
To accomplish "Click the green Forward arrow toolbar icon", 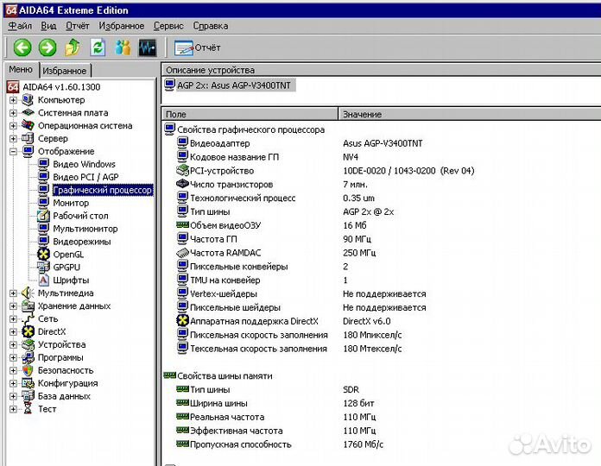I will tap(47, 47).
